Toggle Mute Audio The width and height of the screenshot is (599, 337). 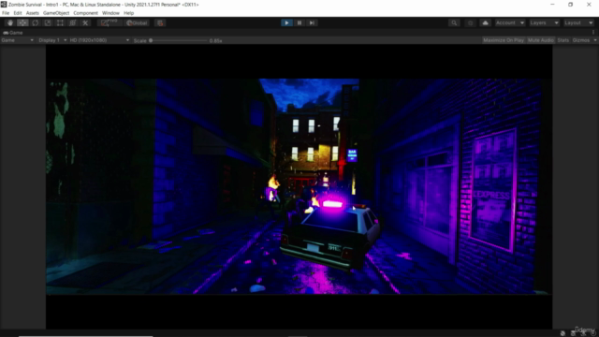(x=541, y=40)
